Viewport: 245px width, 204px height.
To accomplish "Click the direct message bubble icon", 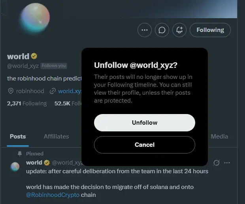I will (162, 30).
